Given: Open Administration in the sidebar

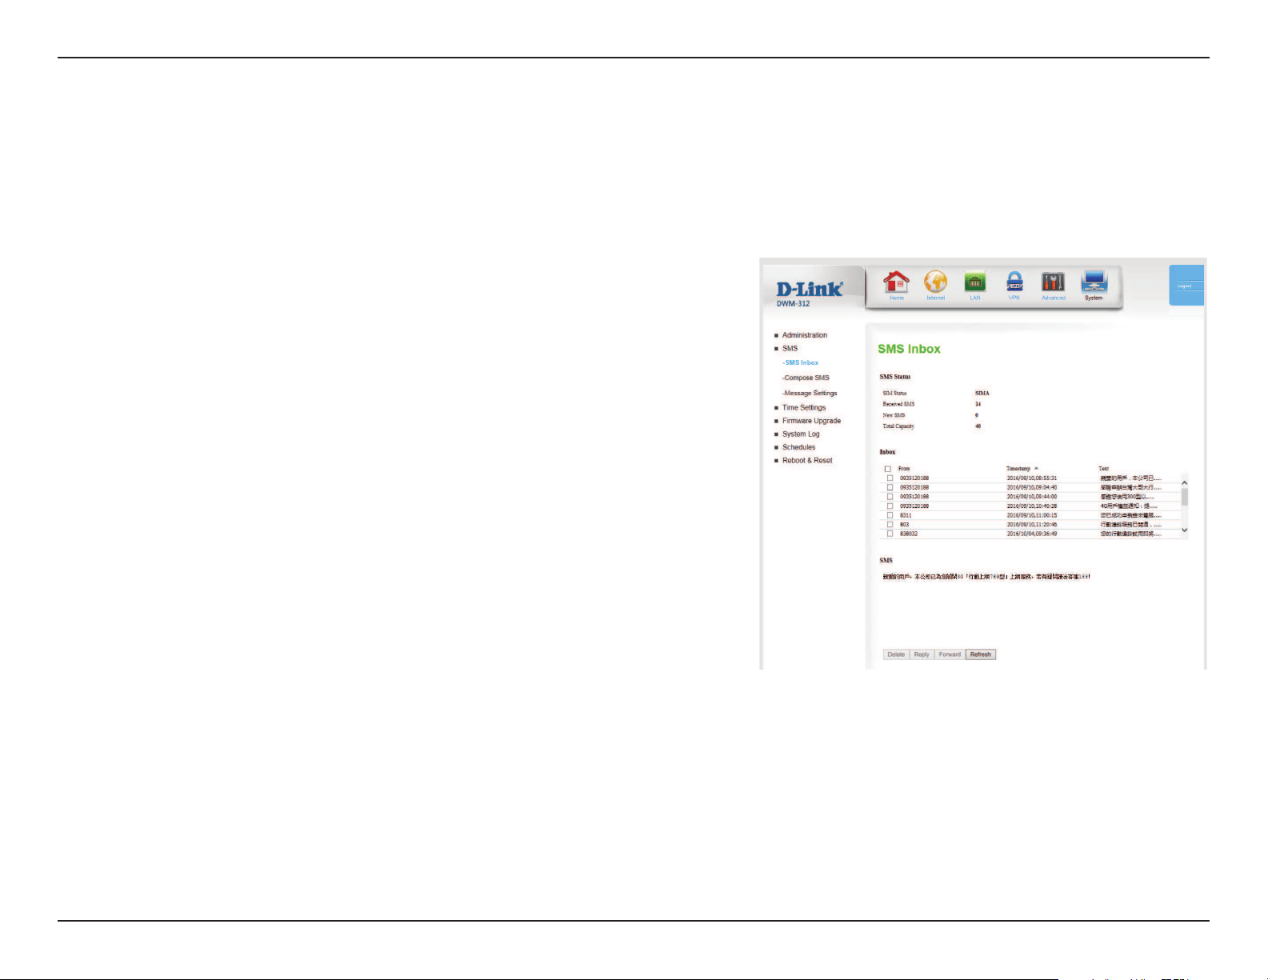Looking at the screenshot, I should (x=805, y=335).
